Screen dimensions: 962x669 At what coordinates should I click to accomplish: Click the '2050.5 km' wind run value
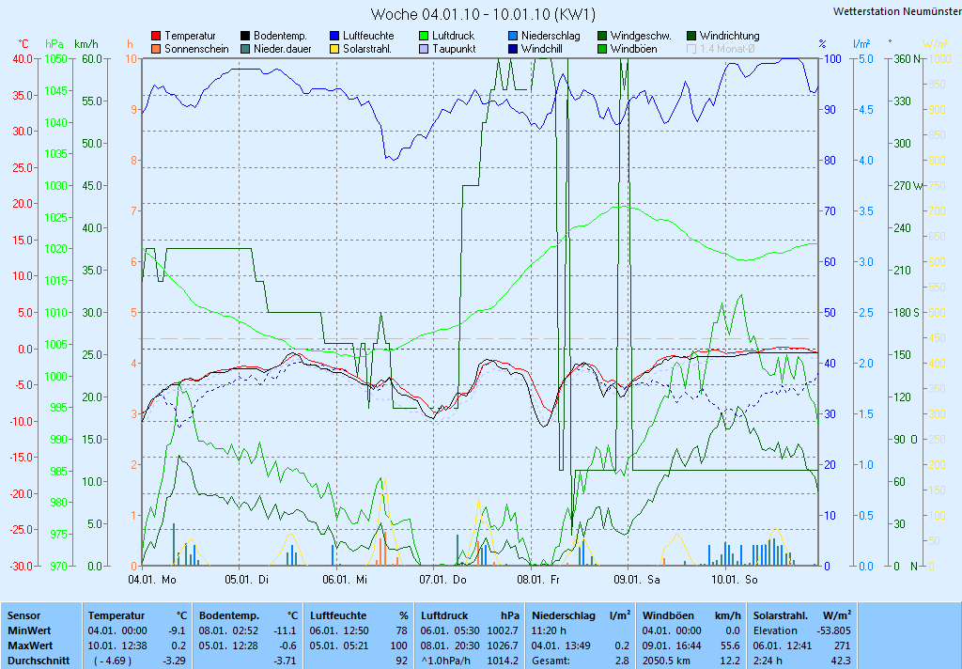point(666,661)
